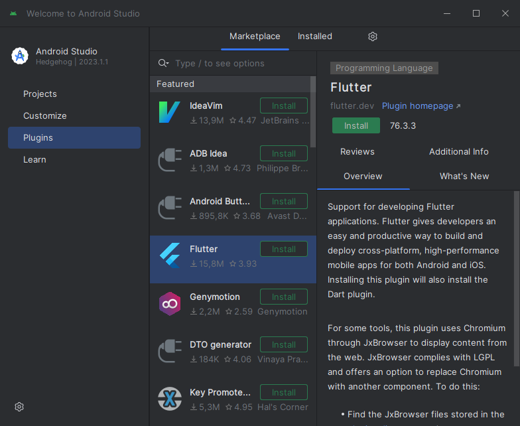Select the Genymotion plugin name
The width and height of the screenshot is (520, 426).
(x=215, y=297)
